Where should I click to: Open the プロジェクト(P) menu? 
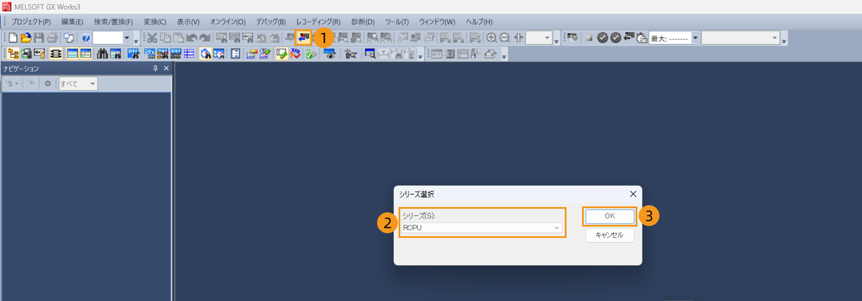tap(32, 21)
